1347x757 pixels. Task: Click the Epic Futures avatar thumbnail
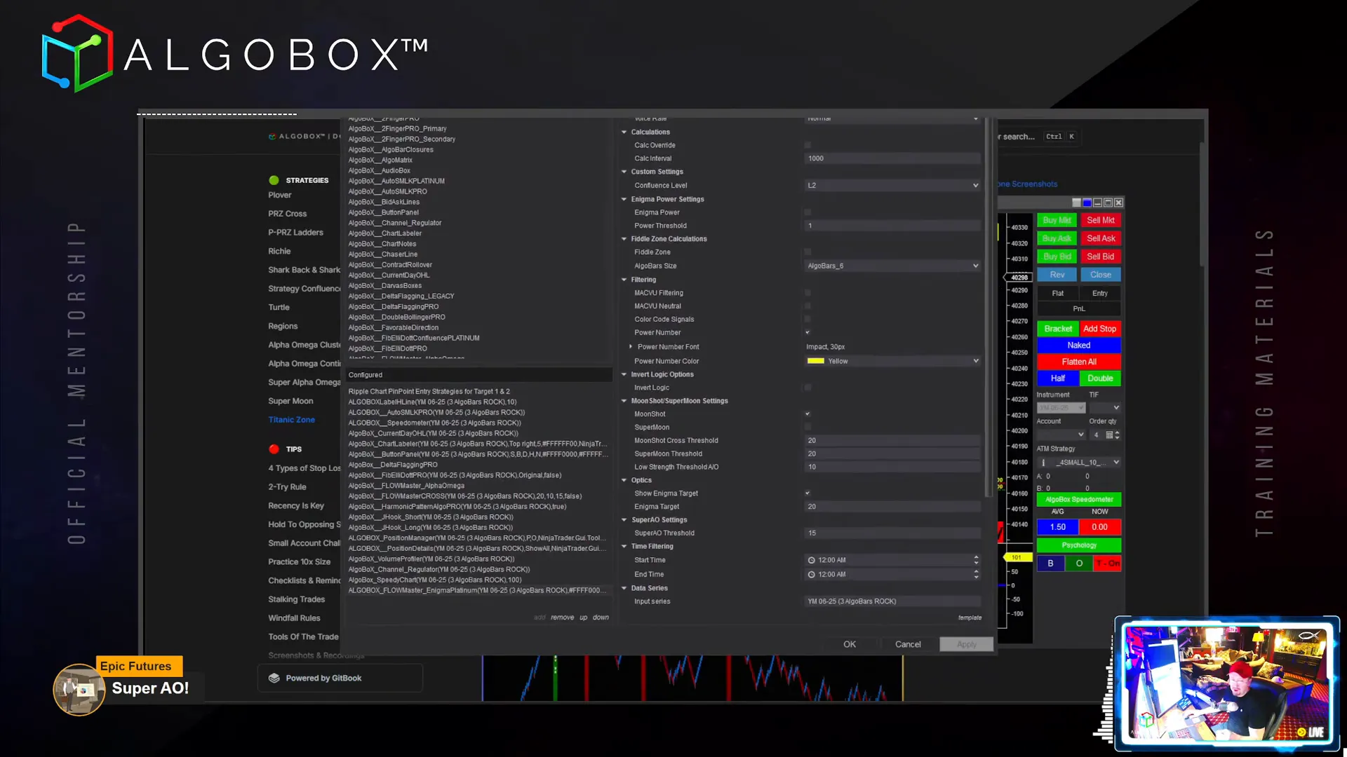click(79, 690)
